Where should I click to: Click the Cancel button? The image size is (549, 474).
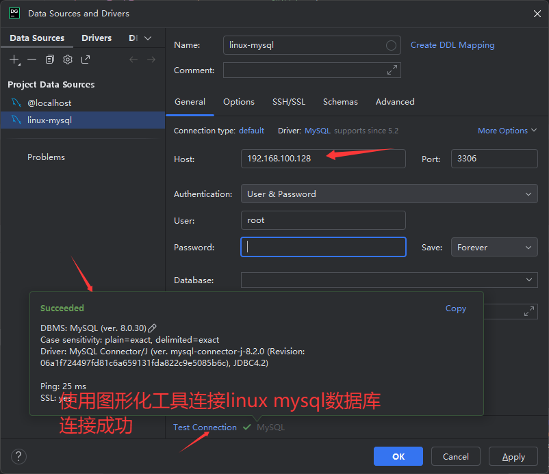(455, 456)
